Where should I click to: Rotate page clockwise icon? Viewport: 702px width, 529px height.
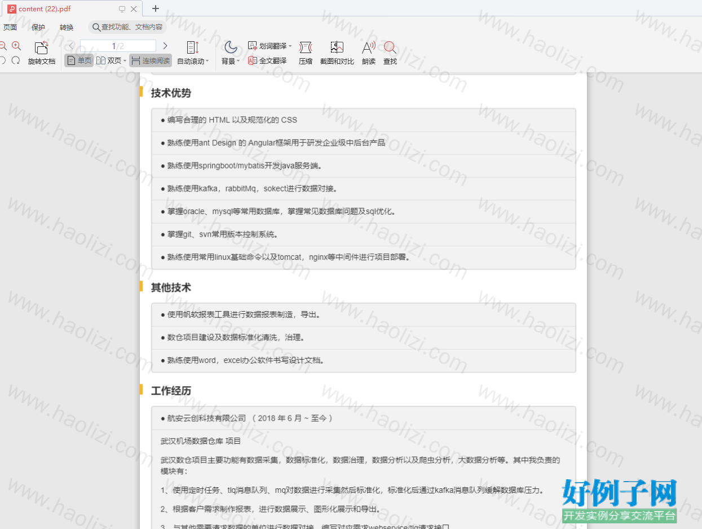coord(16,60)
